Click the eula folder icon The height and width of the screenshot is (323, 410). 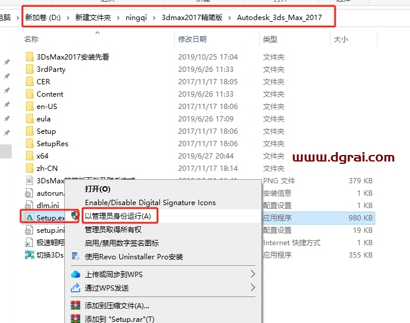coord(29,118)
